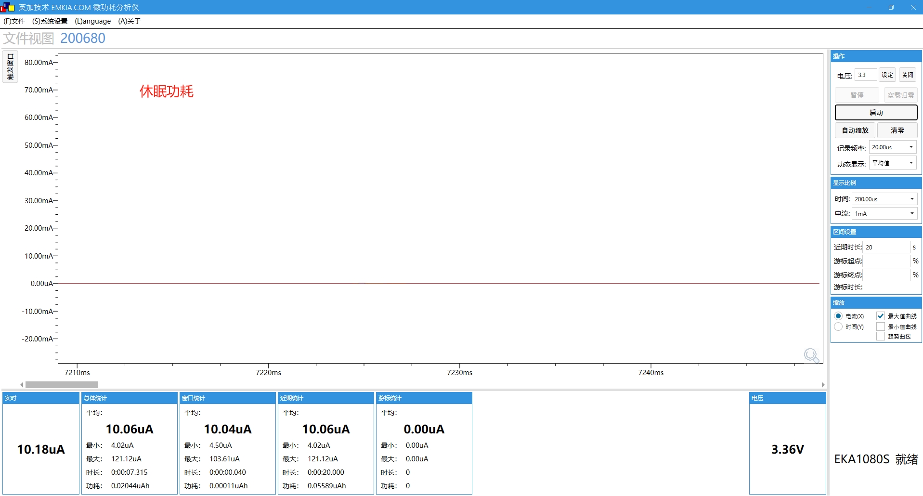Open the 动态显示 平均值 dropdown
Image resolution: width=923 pixels, height=496 pixels.
[893, 163]
